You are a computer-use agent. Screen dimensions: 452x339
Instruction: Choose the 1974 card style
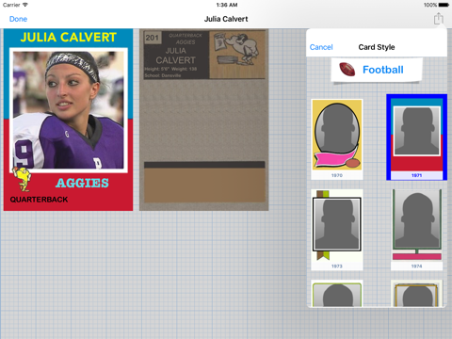[417, 230]
